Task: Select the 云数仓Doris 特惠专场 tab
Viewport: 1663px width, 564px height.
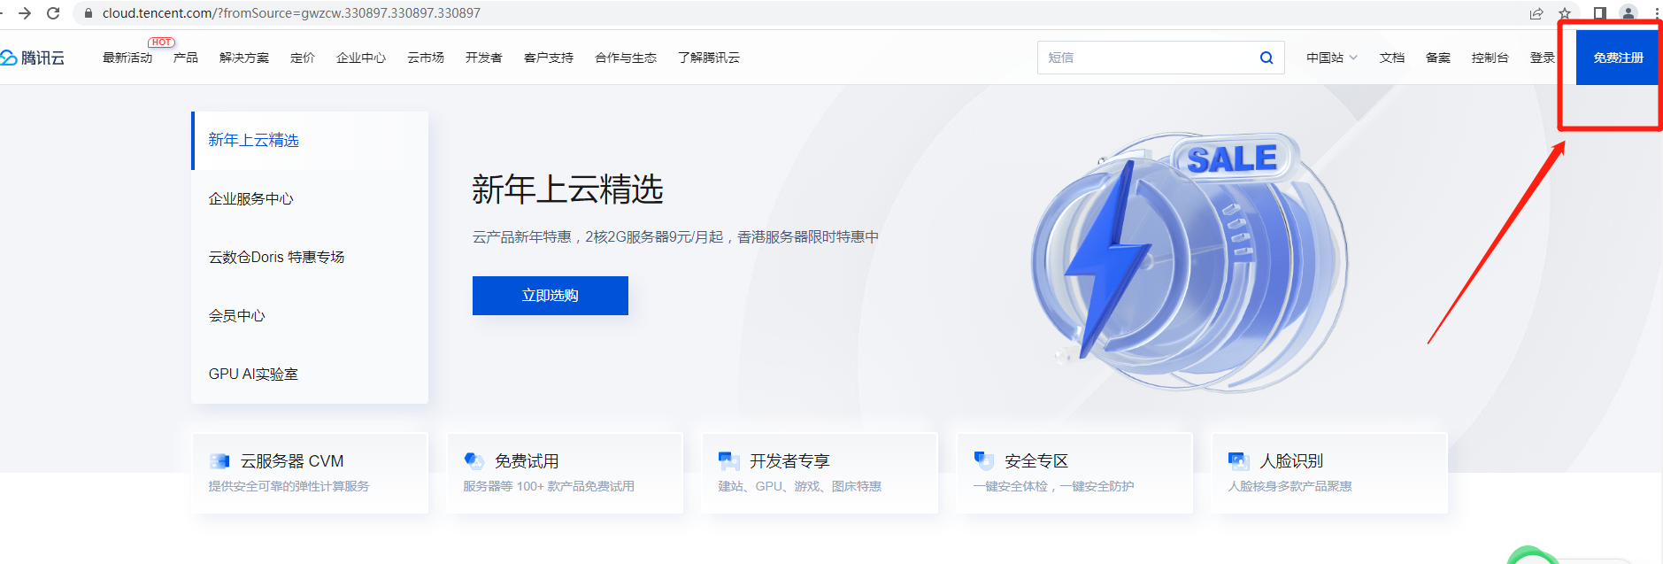Action: [x=310, y=257]
